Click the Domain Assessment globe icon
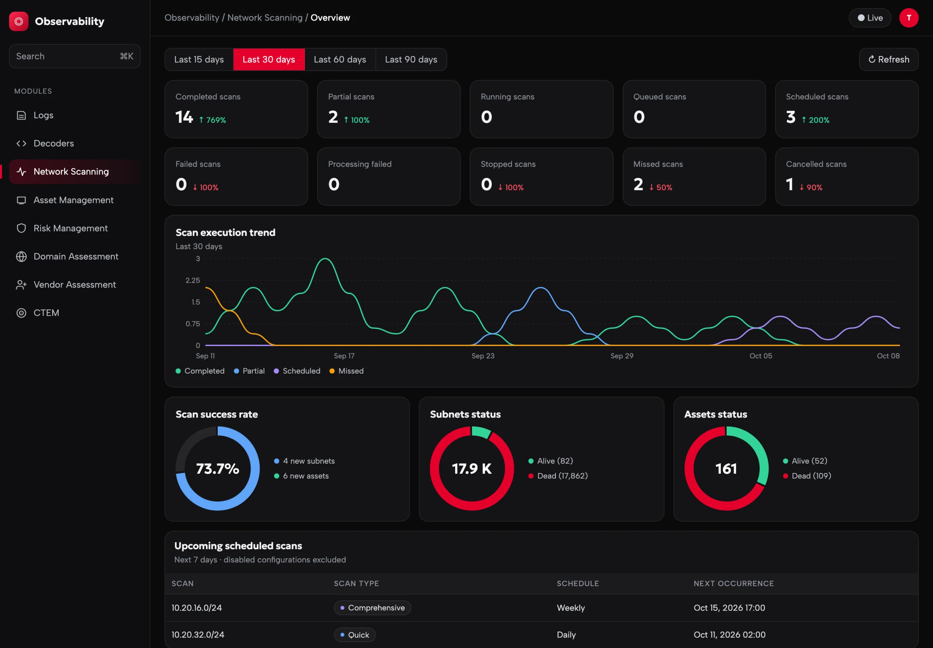The width and height of the screenshot is (933, 648). coord(21,257)
